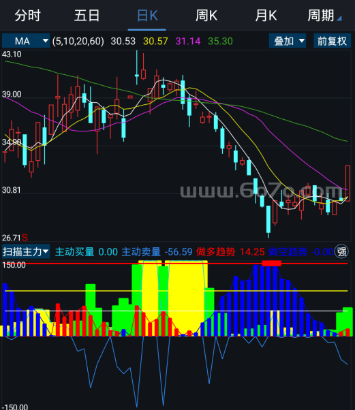355x410 pixels.
Task: Click the 39.00 price axis label
Action: tap(12, 94)
